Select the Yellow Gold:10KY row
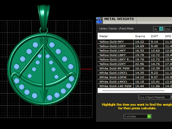This screenshot has width=172, height=129. pyautogui.click(x=135, y=46)
